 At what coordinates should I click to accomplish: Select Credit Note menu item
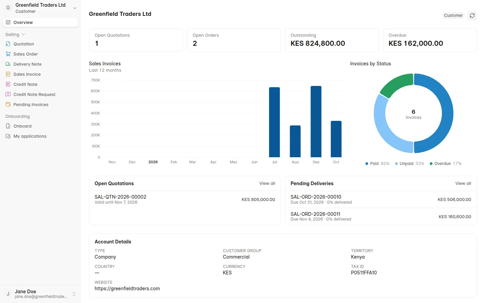[x=40, y=84]
